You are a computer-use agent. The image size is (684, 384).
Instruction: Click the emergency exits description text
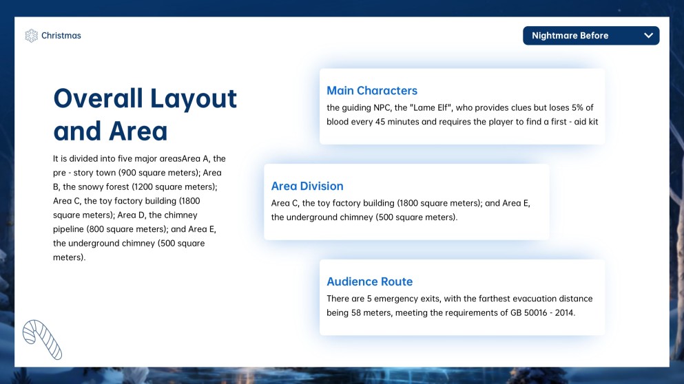pos(459,306)
